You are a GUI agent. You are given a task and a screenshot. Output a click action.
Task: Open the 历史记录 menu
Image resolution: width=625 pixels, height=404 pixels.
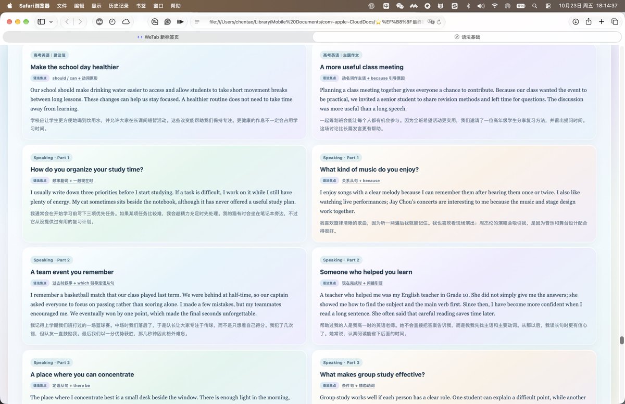click(x=119, y=6)
